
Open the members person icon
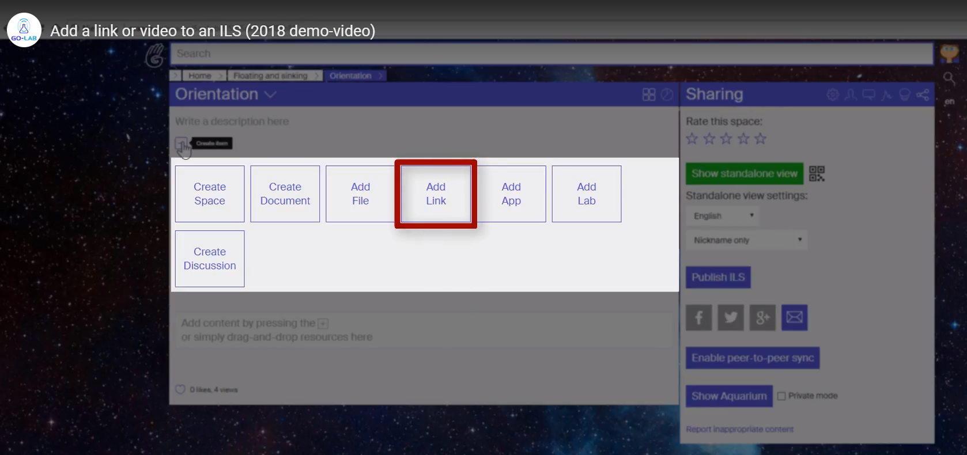tap(851, 95)
